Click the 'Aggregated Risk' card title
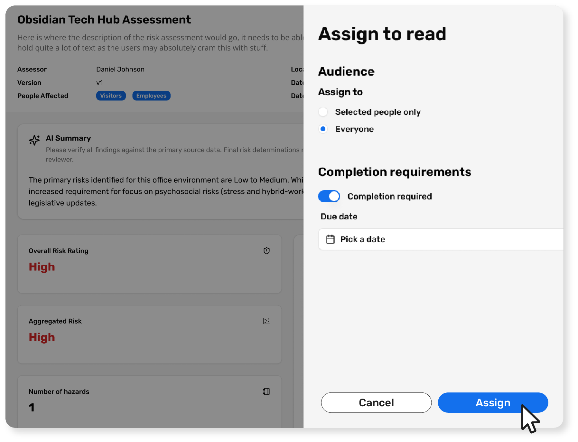 coord(55,321)
